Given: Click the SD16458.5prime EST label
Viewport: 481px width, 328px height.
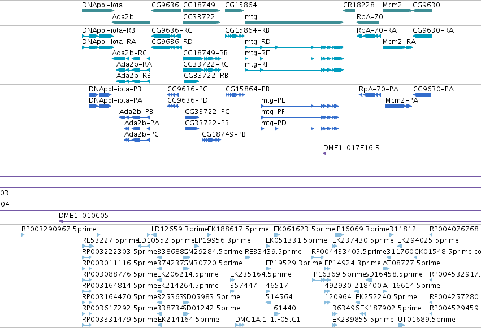Looking at the screenshot, I should (394, 274).
